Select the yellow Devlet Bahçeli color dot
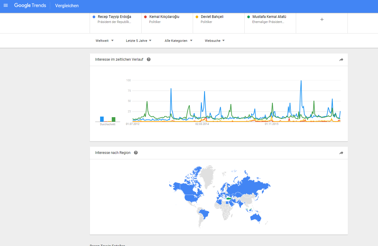 tap(197, 17)
